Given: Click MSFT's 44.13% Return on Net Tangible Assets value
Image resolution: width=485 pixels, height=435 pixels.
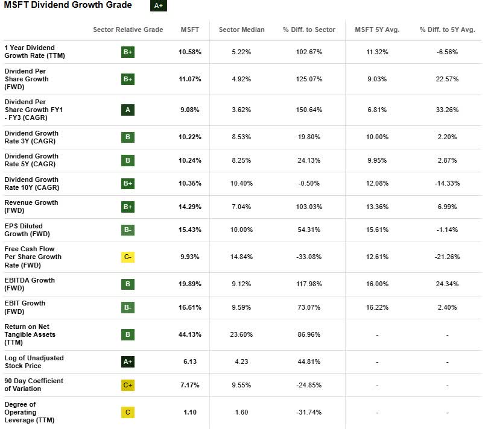Looking at the screenshot, I should (x=191, y=335).
